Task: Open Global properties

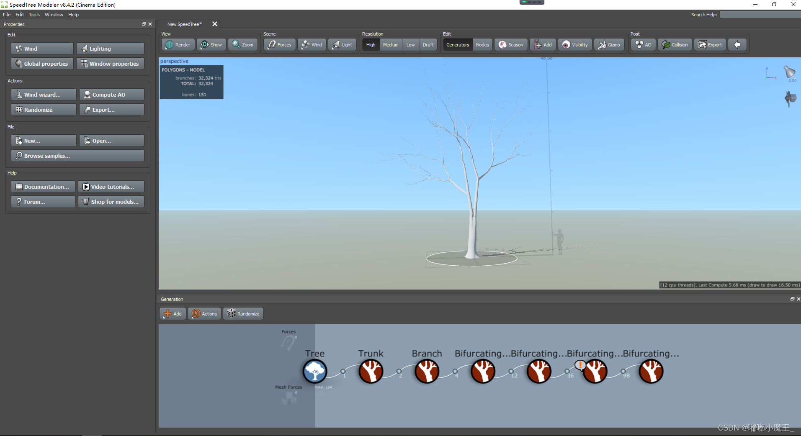Action: [x=42, y=64]
